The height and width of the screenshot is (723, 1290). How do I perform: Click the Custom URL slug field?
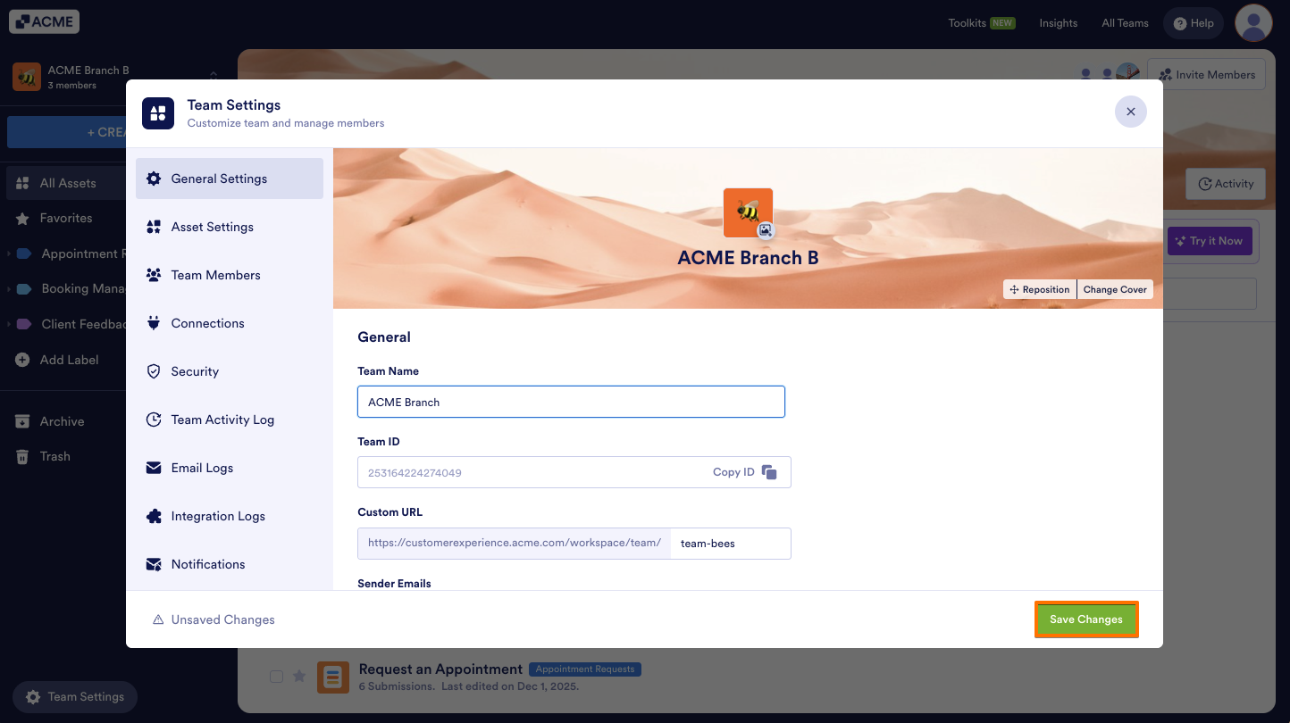point(731,544)
